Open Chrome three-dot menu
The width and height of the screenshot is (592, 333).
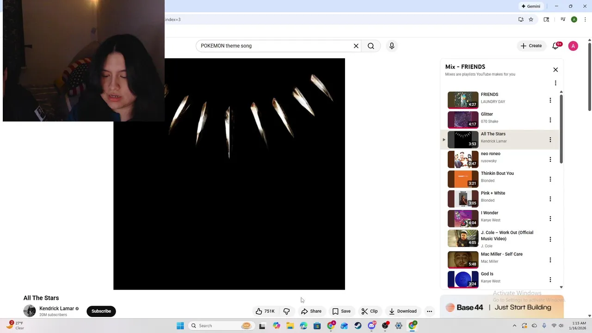pyautogui.click(x=585, y=19)
